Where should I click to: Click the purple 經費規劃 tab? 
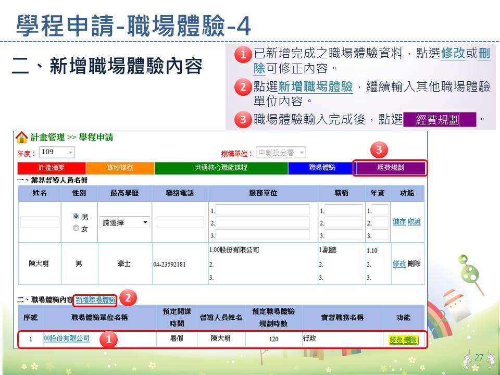coord(390,168)
